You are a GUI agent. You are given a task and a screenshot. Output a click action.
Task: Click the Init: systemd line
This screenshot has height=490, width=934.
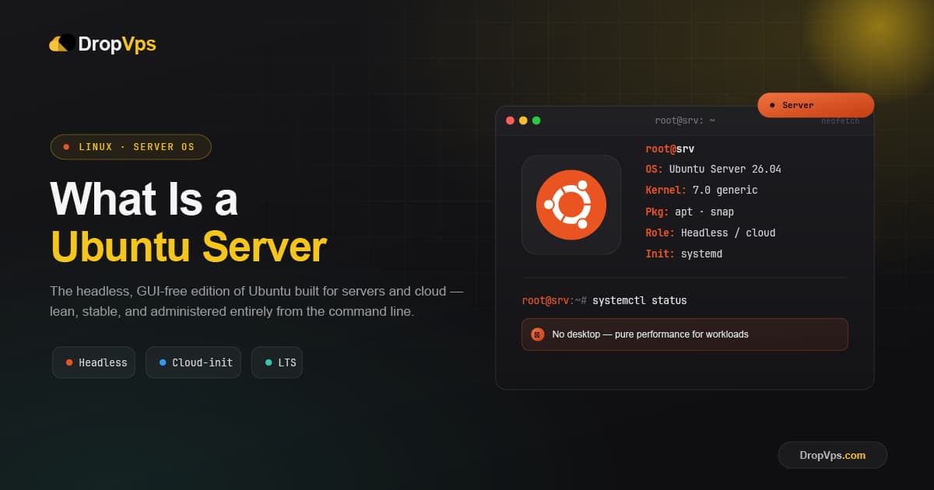[x=683, y=254]
